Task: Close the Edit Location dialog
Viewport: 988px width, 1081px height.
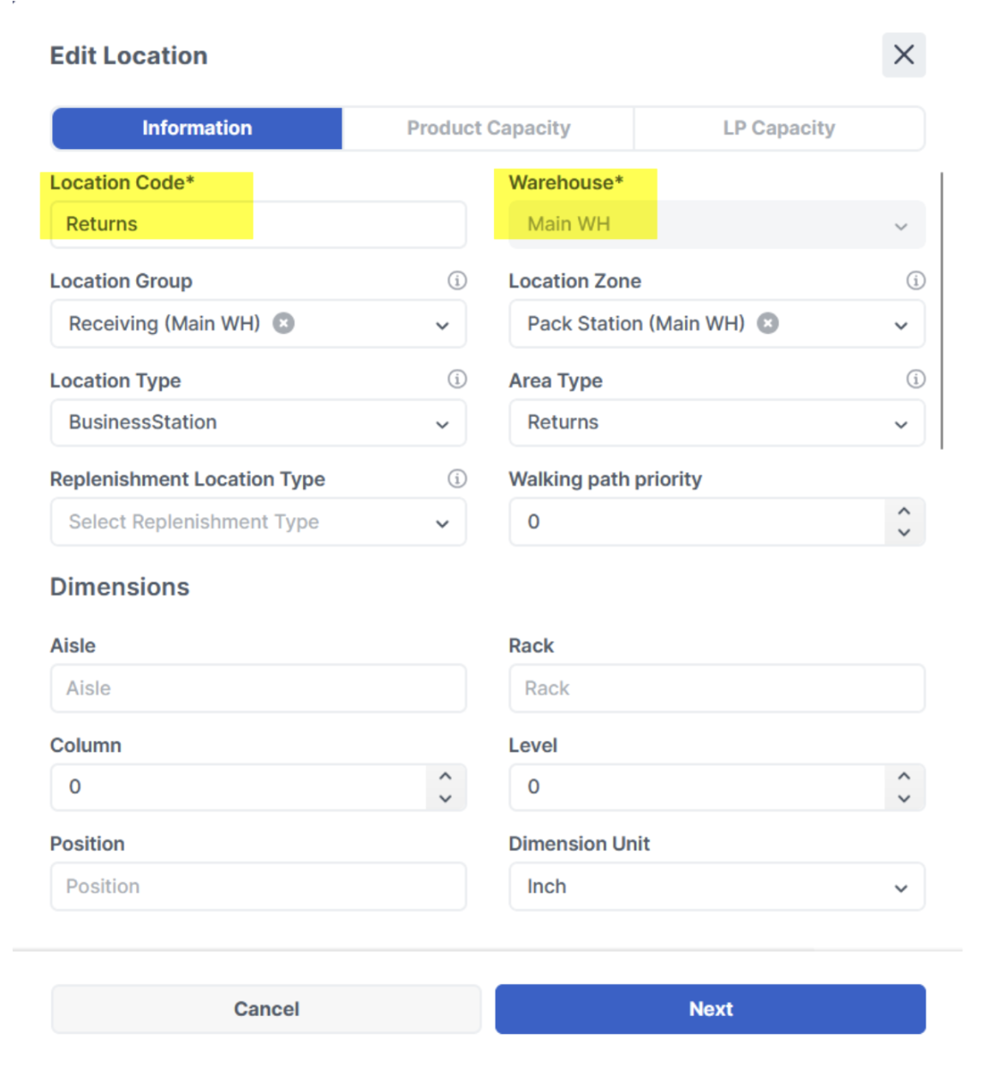Action: [x=903, y=56]
